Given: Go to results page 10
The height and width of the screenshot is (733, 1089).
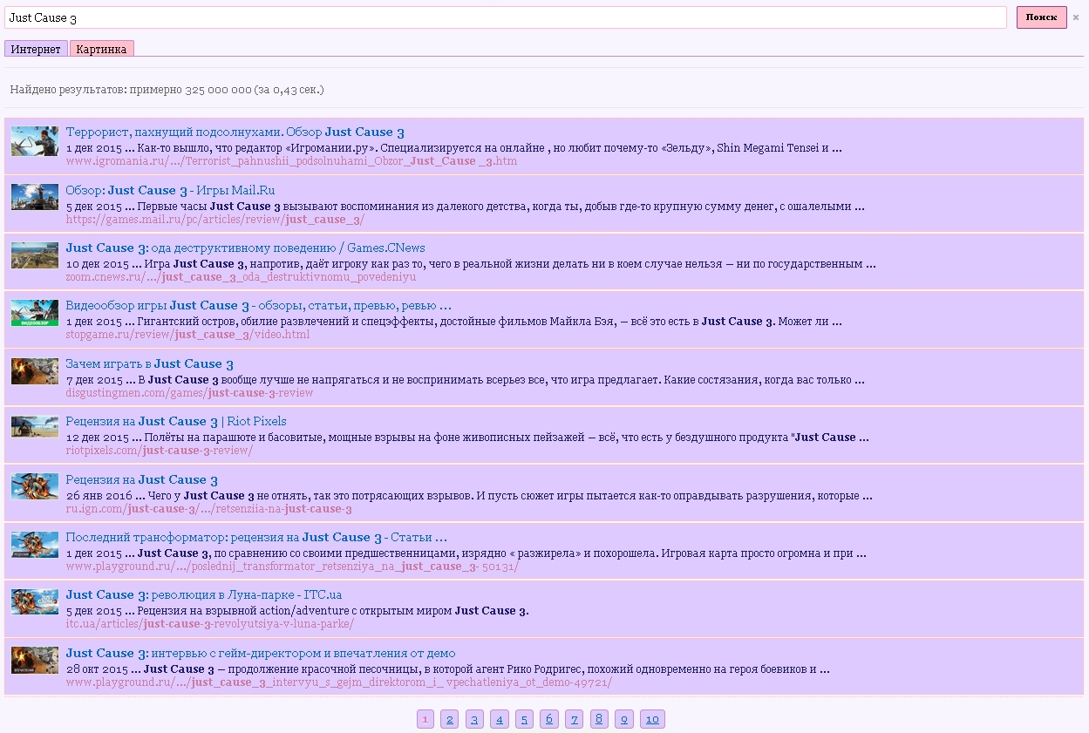Looking at the screenshot, I should (652, 719).
